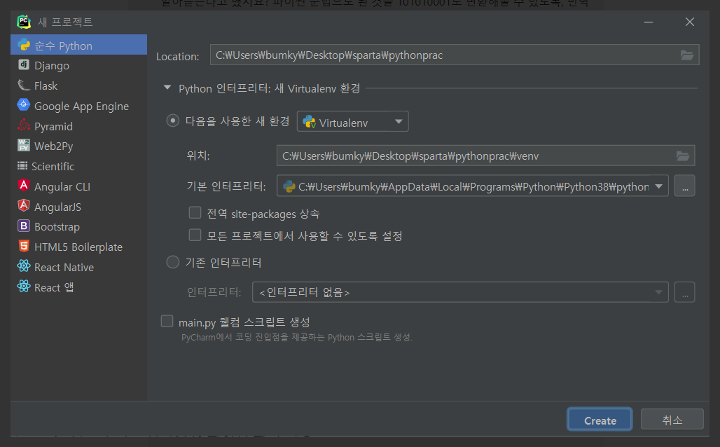This screenshot has width=720, height=447.
Task: Click the React Native label
Action: tap(64, 268)
